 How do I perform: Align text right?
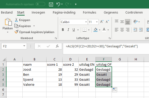tap(128, 30)
